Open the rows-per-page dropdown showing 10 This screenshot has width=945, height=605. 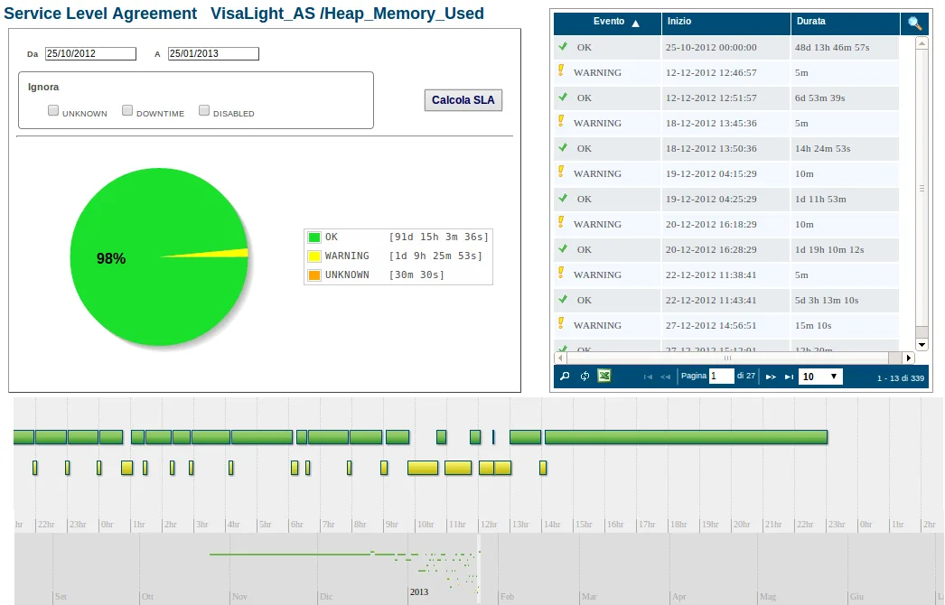(x=820, y=377)
